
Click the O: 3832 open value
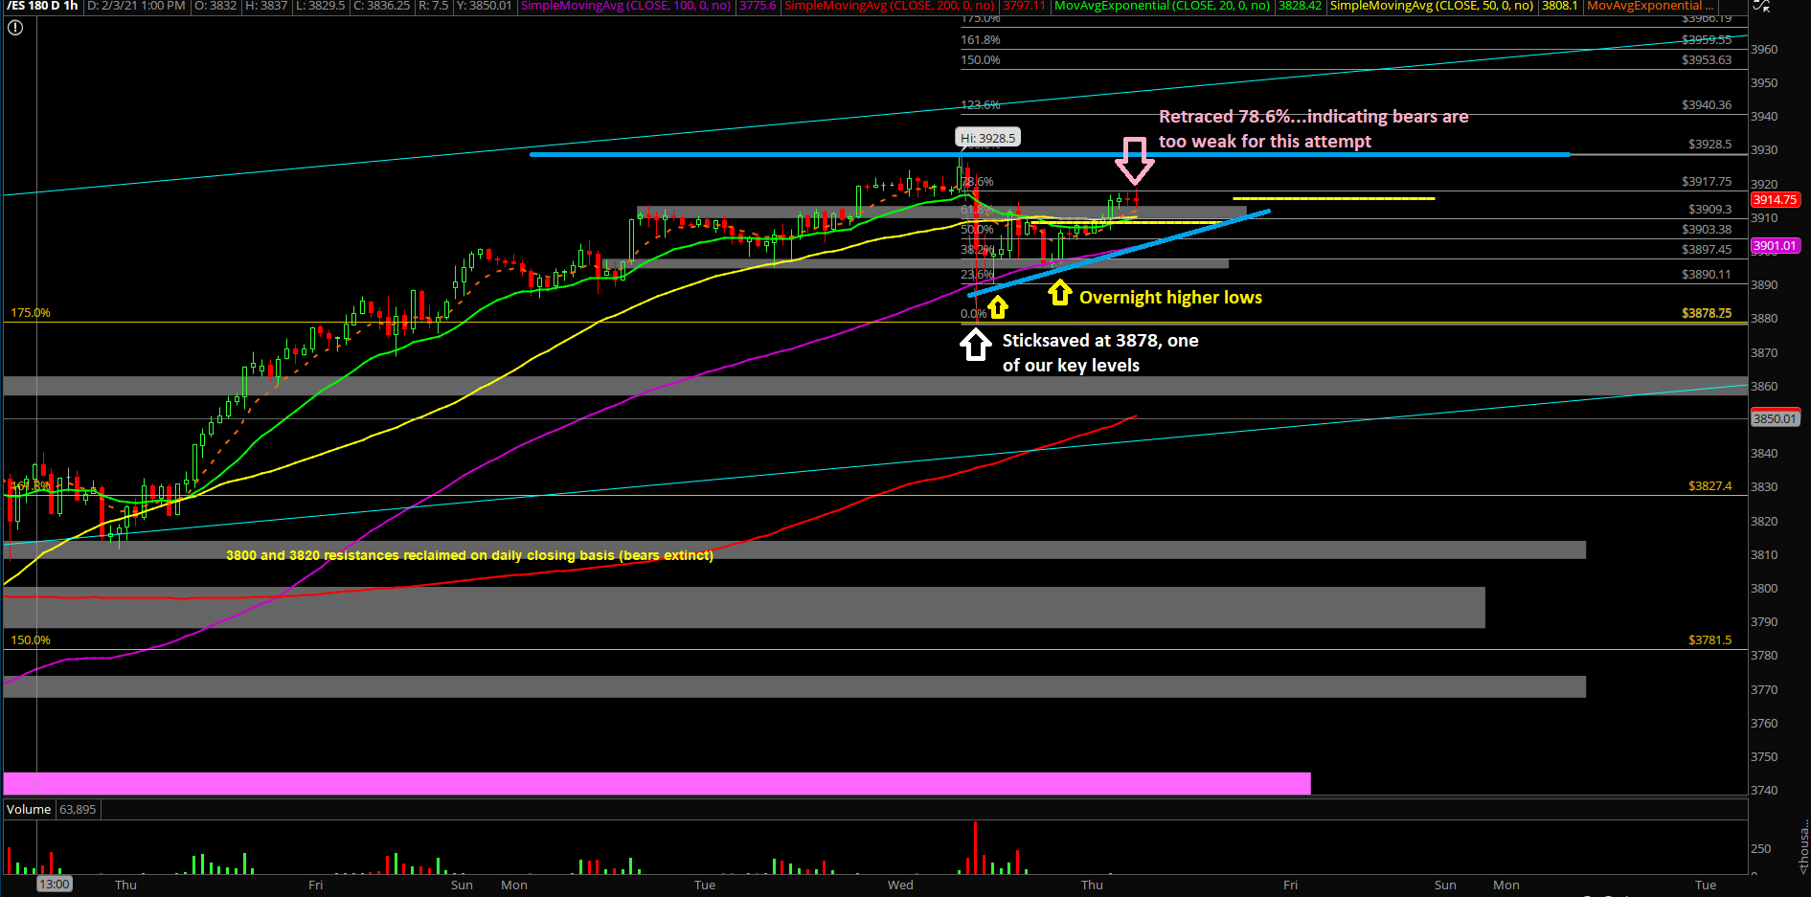(215, 6)
